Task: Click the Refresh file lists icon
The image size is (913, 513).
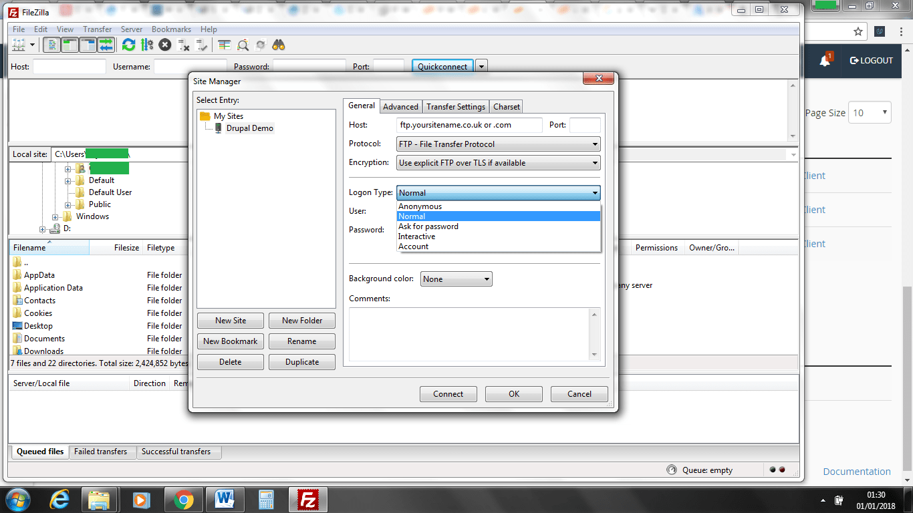Action: tap(128, 45)
